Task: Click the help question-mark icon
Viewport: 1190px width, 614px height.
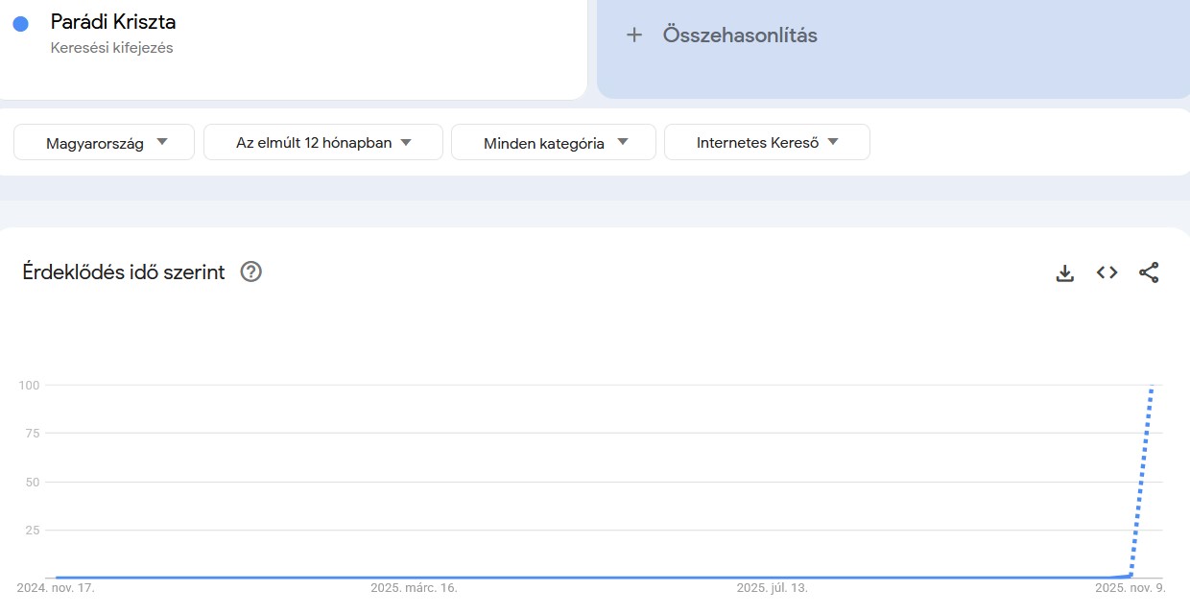Action: 250,272
